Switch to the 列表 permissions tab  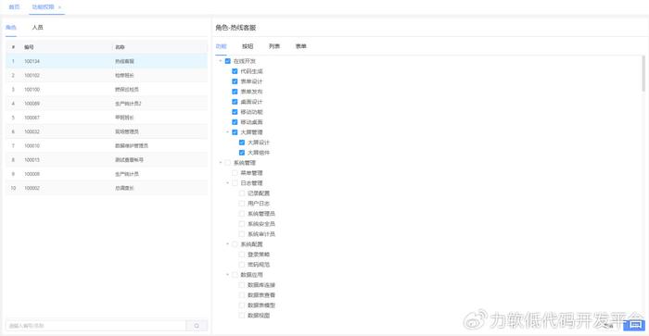(274, 46)
